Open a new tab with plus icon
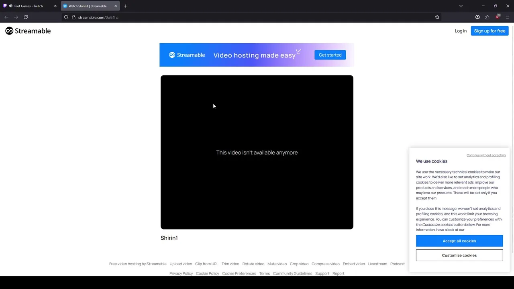 point(126,6)
